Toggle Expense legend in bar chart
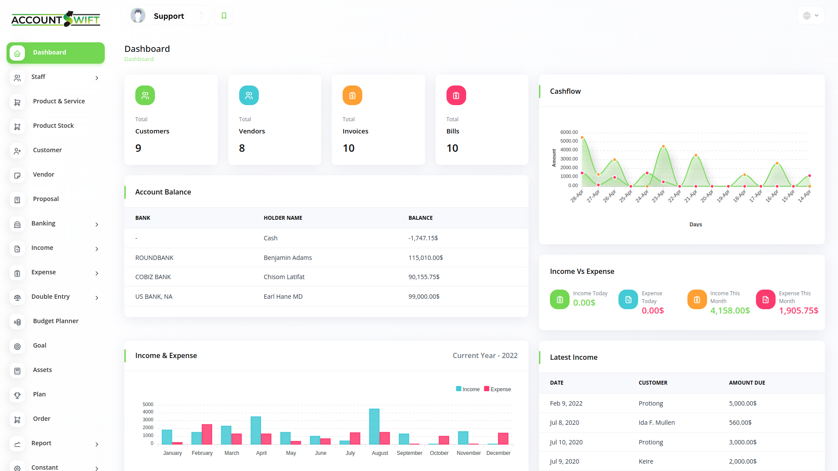 coord(498,389)
